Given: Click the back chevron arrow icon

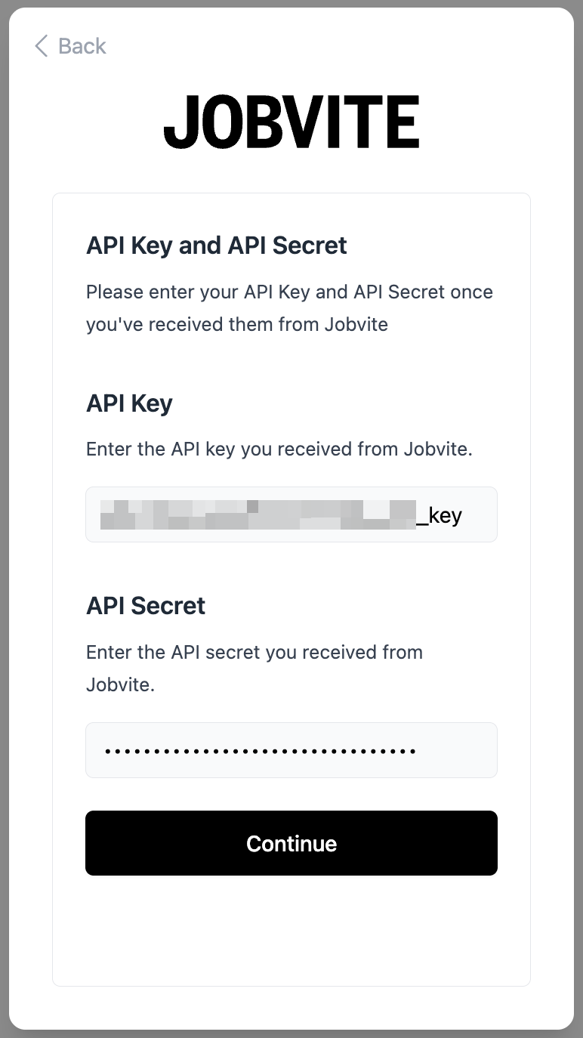Looking at the screenshot, I should coord(41,46).
